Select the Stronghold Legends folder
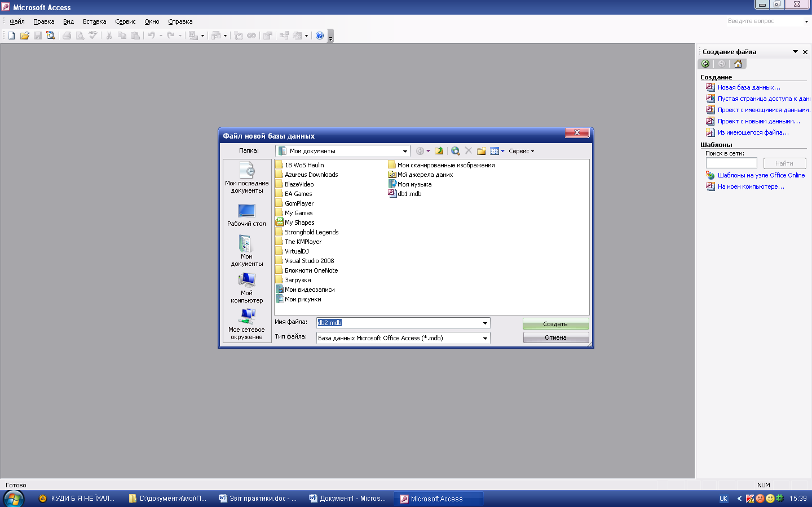812x507 pixels. tap(307, 232)
